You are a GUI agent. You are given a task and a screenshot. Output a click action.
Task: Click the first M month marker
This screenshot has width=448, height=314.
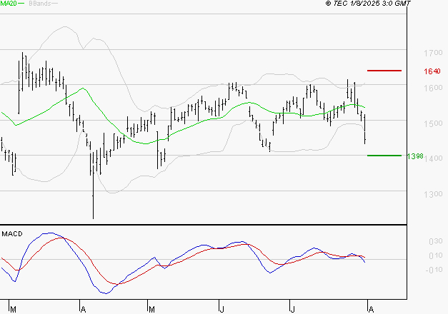tap(13, 309)
